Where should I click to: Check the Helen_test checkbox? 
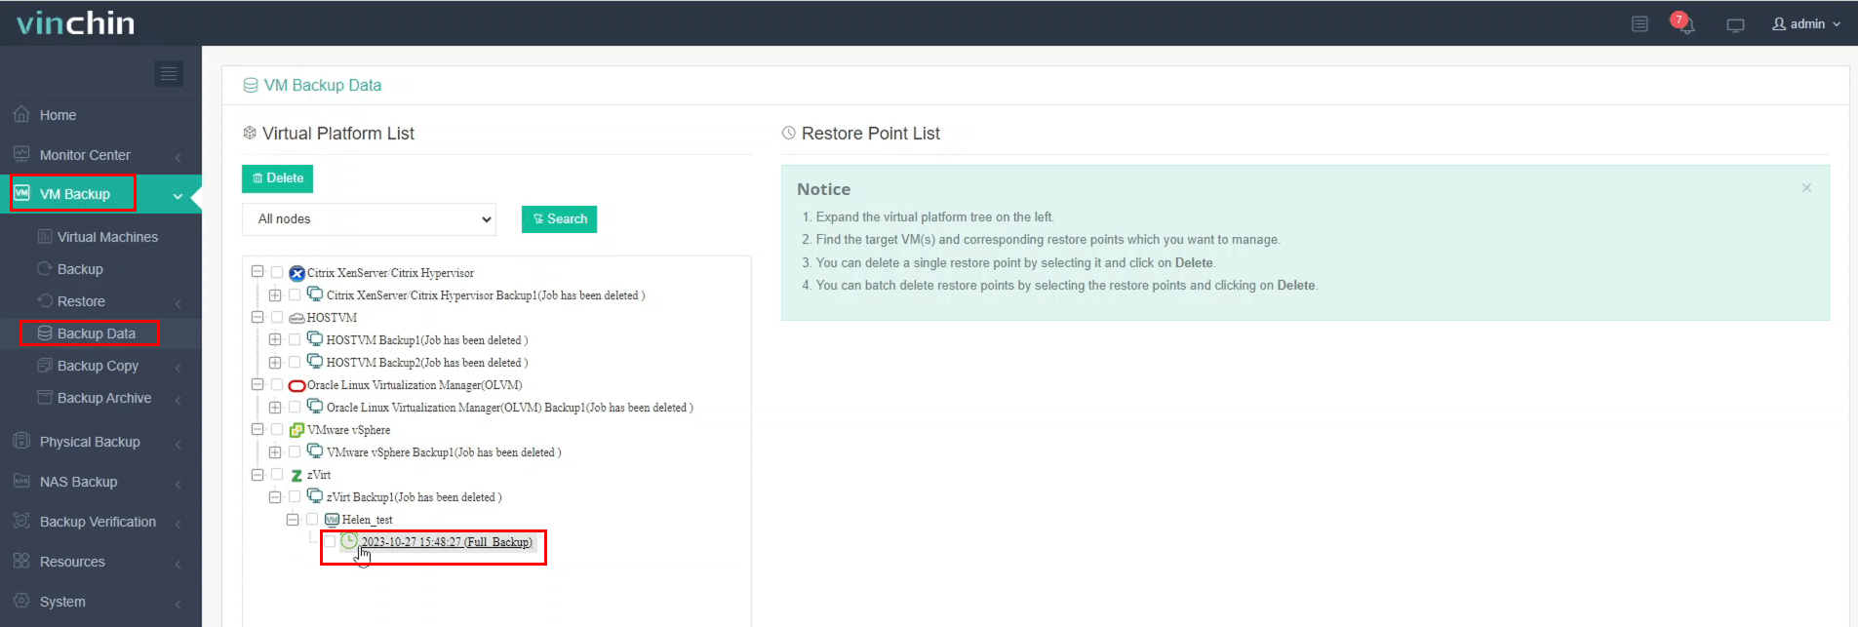312,519
